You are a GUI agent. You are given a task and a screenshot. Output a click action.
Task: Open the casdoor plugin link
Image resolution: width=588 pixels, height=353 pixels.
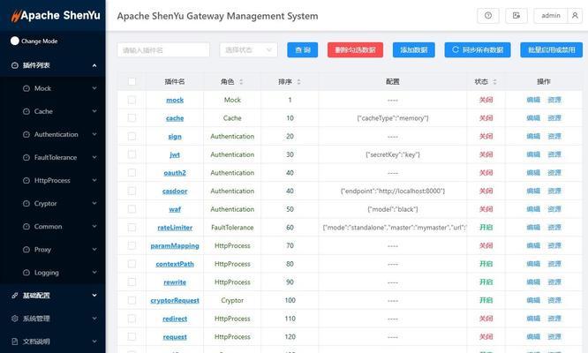pos(175,192)
